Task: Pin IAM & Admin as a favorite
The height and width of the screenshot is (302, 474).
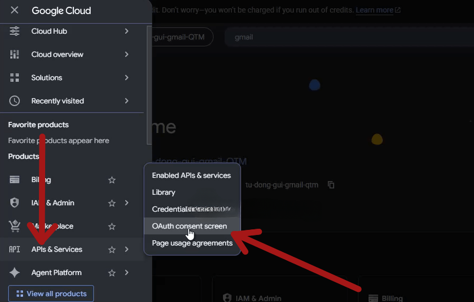Action: click(112, 203)
